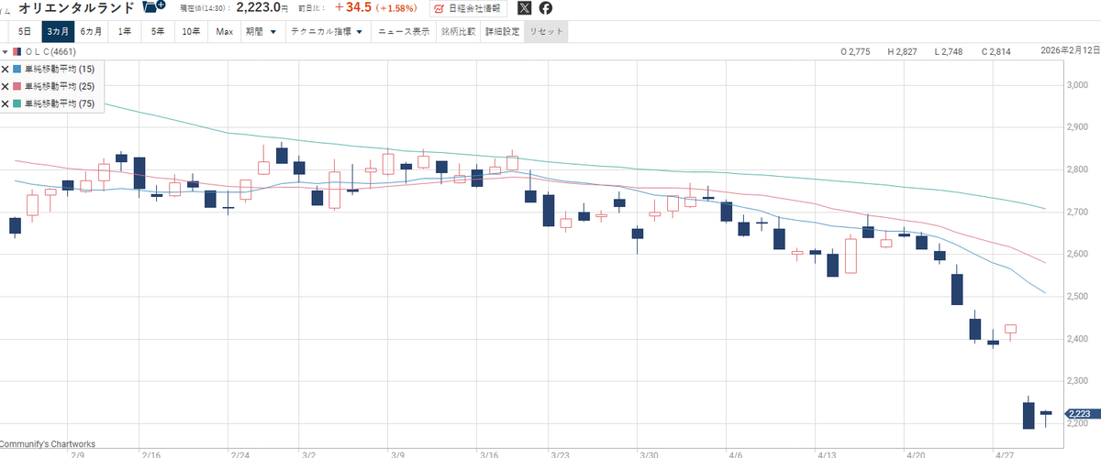Viewport: 1101px width, 458px height.
Task: Select the 10年 range tab
Action: (x=191, y=31)
